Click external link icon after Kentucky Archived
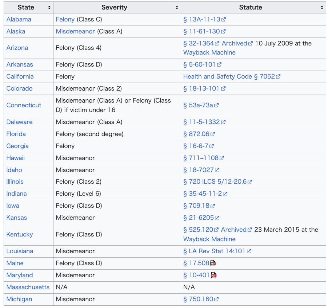 coord(250,230)
